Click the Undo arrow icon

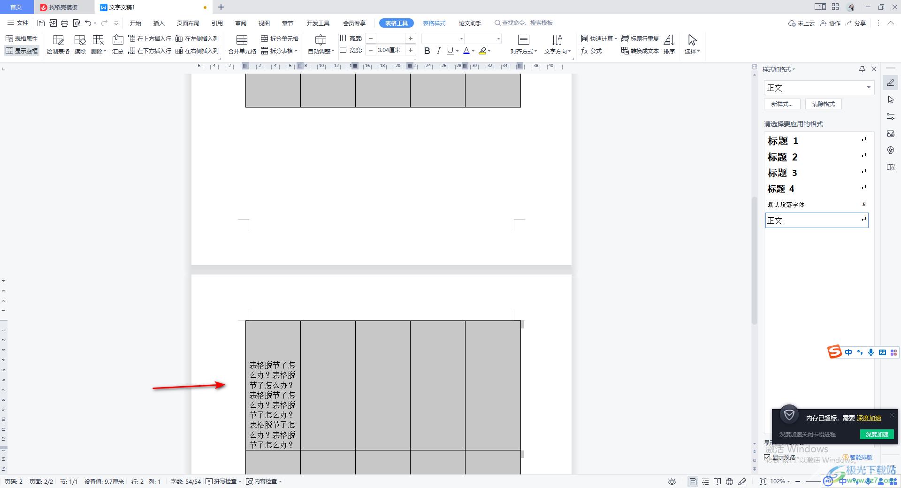point(88,23)
